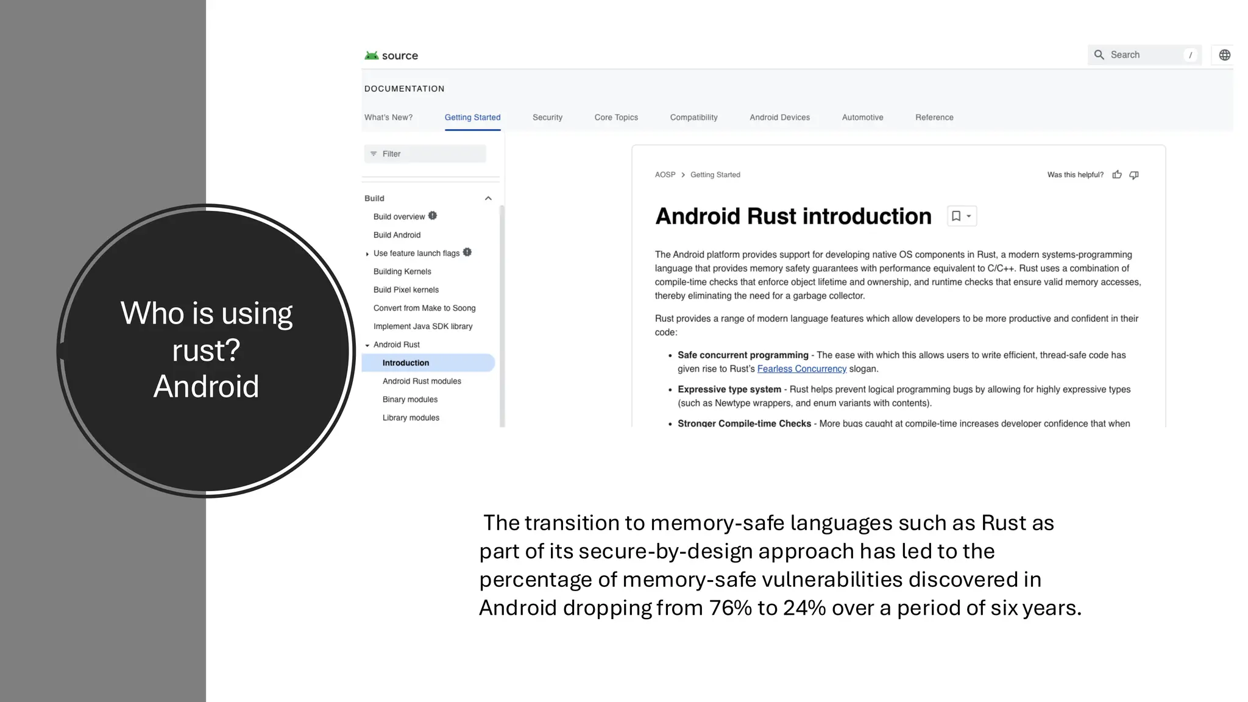Open the Core Topics tab
The height and width of the screenshot is (702, 1248).
(616, 117)
